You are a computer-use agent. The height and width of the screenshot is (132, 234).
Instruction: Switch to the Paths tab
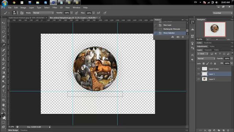[216, 50]
